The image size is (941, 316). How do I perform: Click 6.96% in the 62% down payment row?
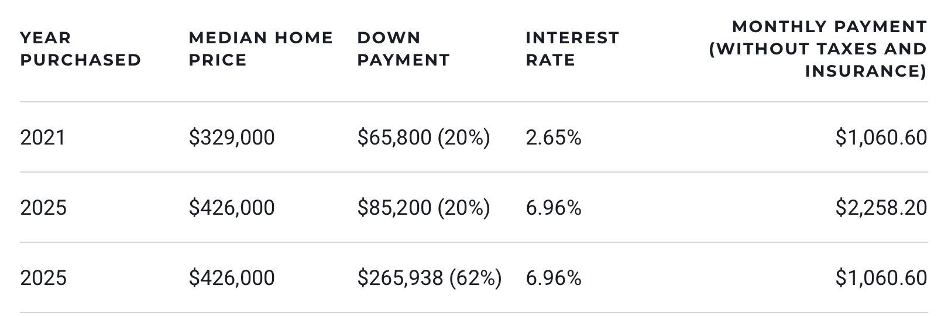554,278
